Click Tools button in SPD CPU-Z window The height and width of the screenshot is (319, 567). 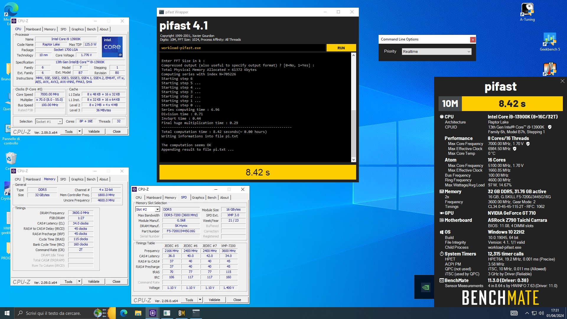coord(189,300)
